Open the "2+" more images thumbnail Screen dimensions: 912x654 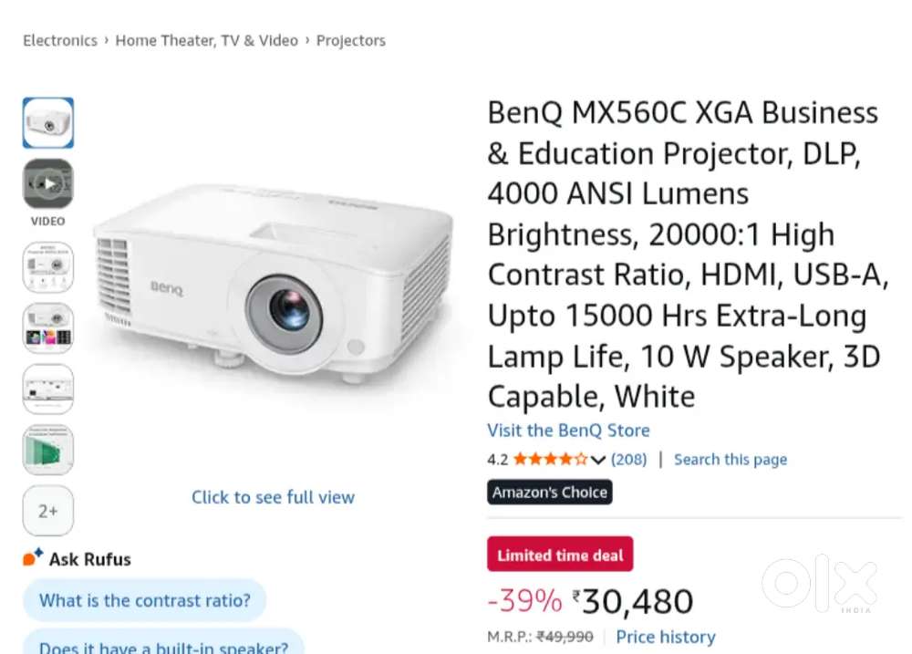pyautogui.click(x=48, y=511)
